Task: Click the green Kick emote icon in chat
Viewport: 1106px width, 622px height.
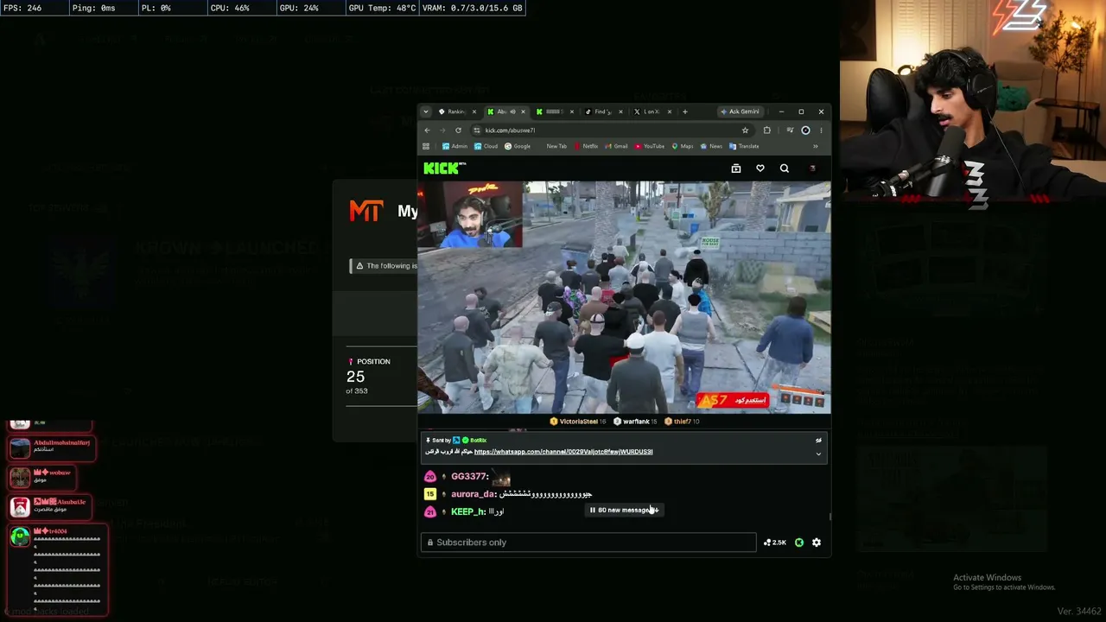Action: click(x=799, y=543)
